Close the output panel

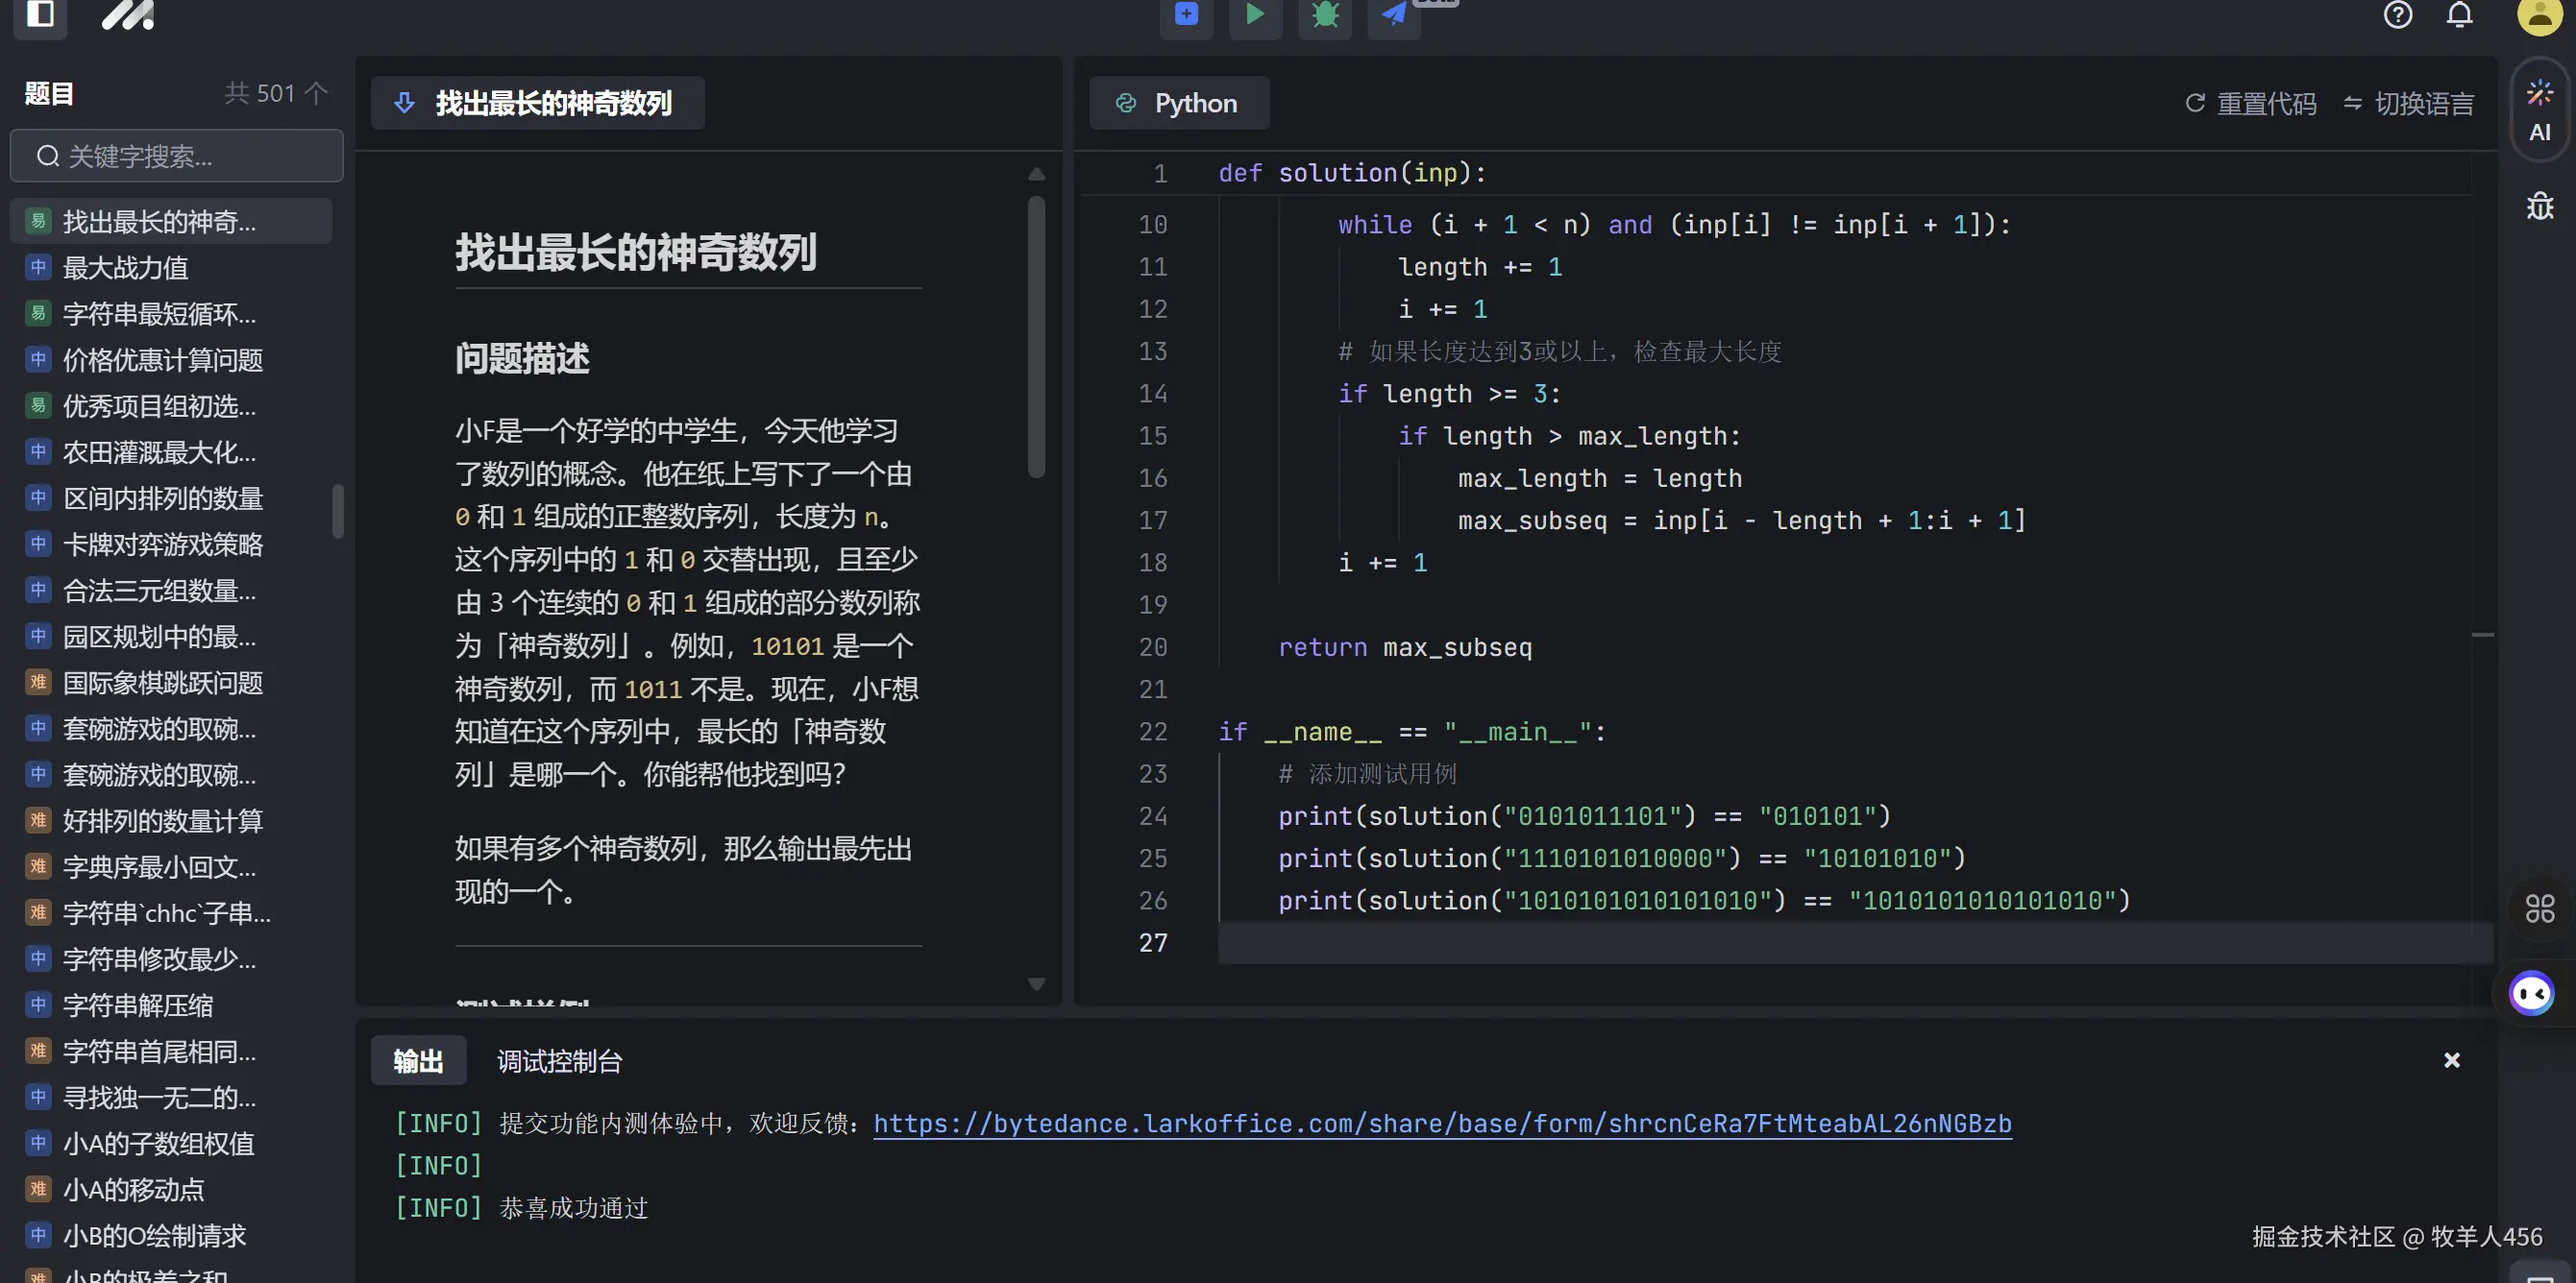click(x=2451, y=1060)
